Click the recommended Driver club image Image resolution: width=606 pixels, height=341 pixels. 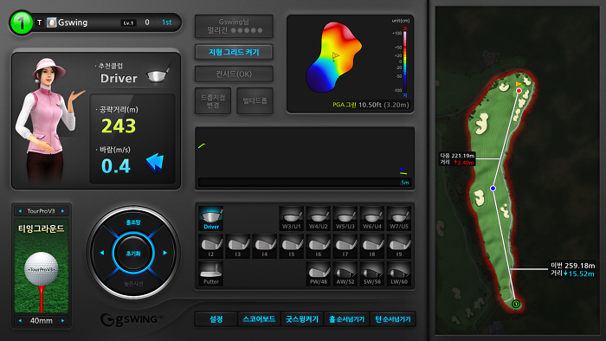click(158, 74)
